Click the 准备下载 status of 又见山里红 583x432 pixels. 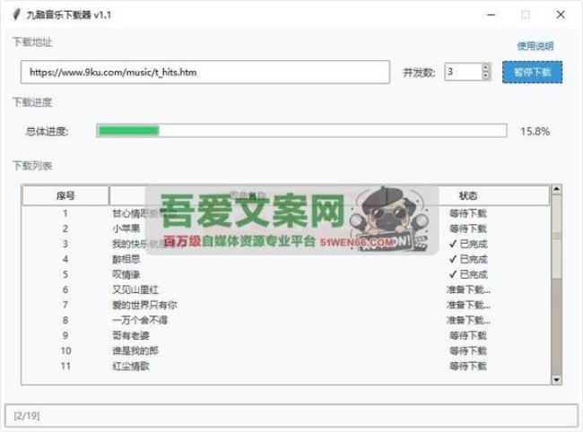coord(468,289)
